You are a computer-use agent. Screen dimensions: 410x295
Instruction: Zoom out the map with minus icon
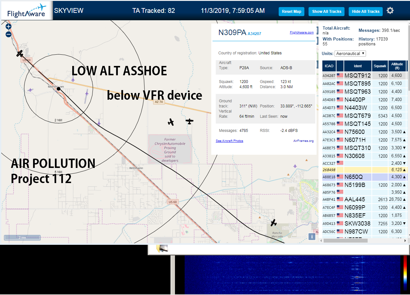click(8, 34)
